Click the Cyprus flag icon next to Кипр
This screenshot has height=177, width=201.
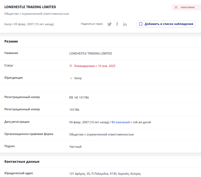coord(71,78)
